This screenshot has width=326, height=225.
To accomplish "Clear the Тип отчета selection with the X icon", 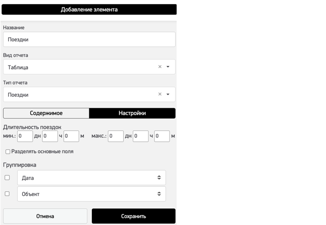I will coord(159,94).
